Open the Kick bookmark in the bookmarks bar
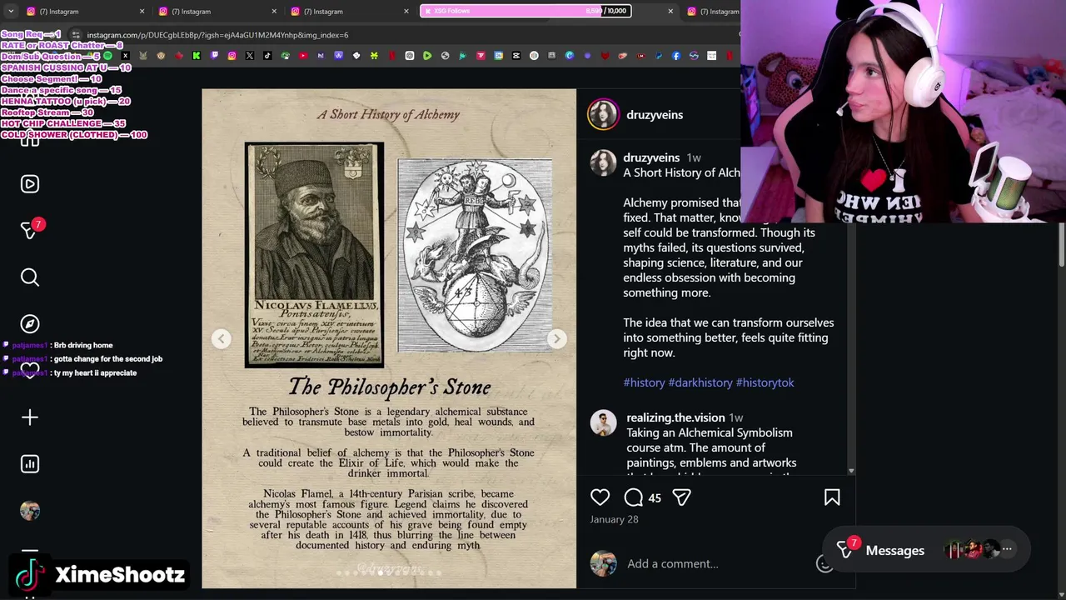The width and height of the screenshot is (1066, 600). pyautogui.click(x=197, y=56)
